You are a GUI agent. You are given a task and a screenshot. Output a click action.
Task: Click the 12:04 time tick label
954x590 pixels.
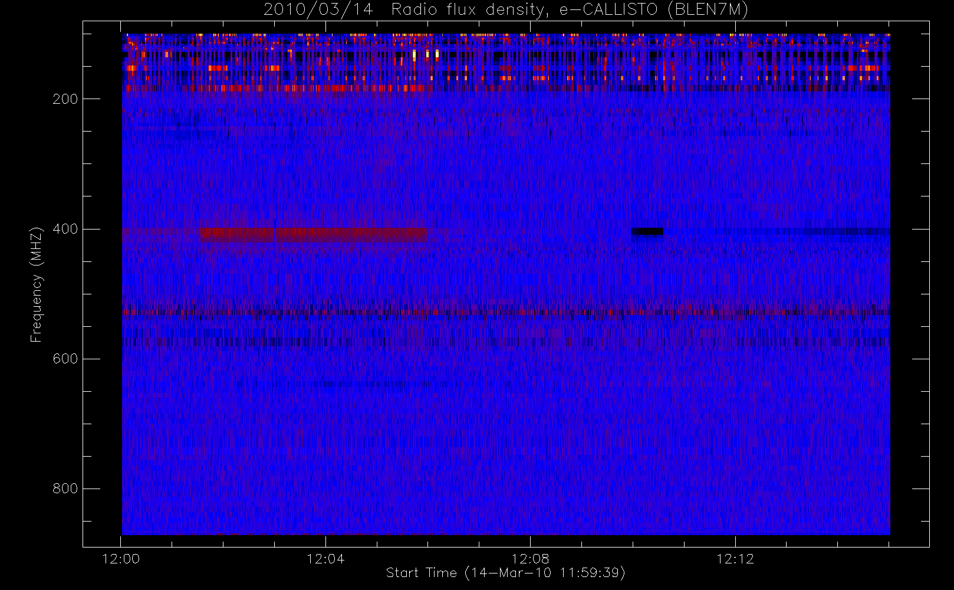click(x=325, y=559)
